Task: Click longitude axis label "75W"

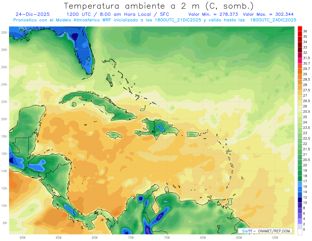Action: point(131,238)
